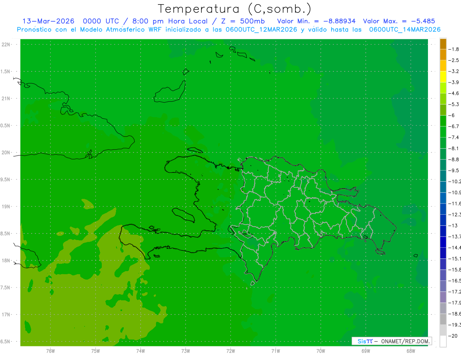This screenshot has width=461, height=356.
Task: Click the '74W' longitude label
Action: point(141,351)
